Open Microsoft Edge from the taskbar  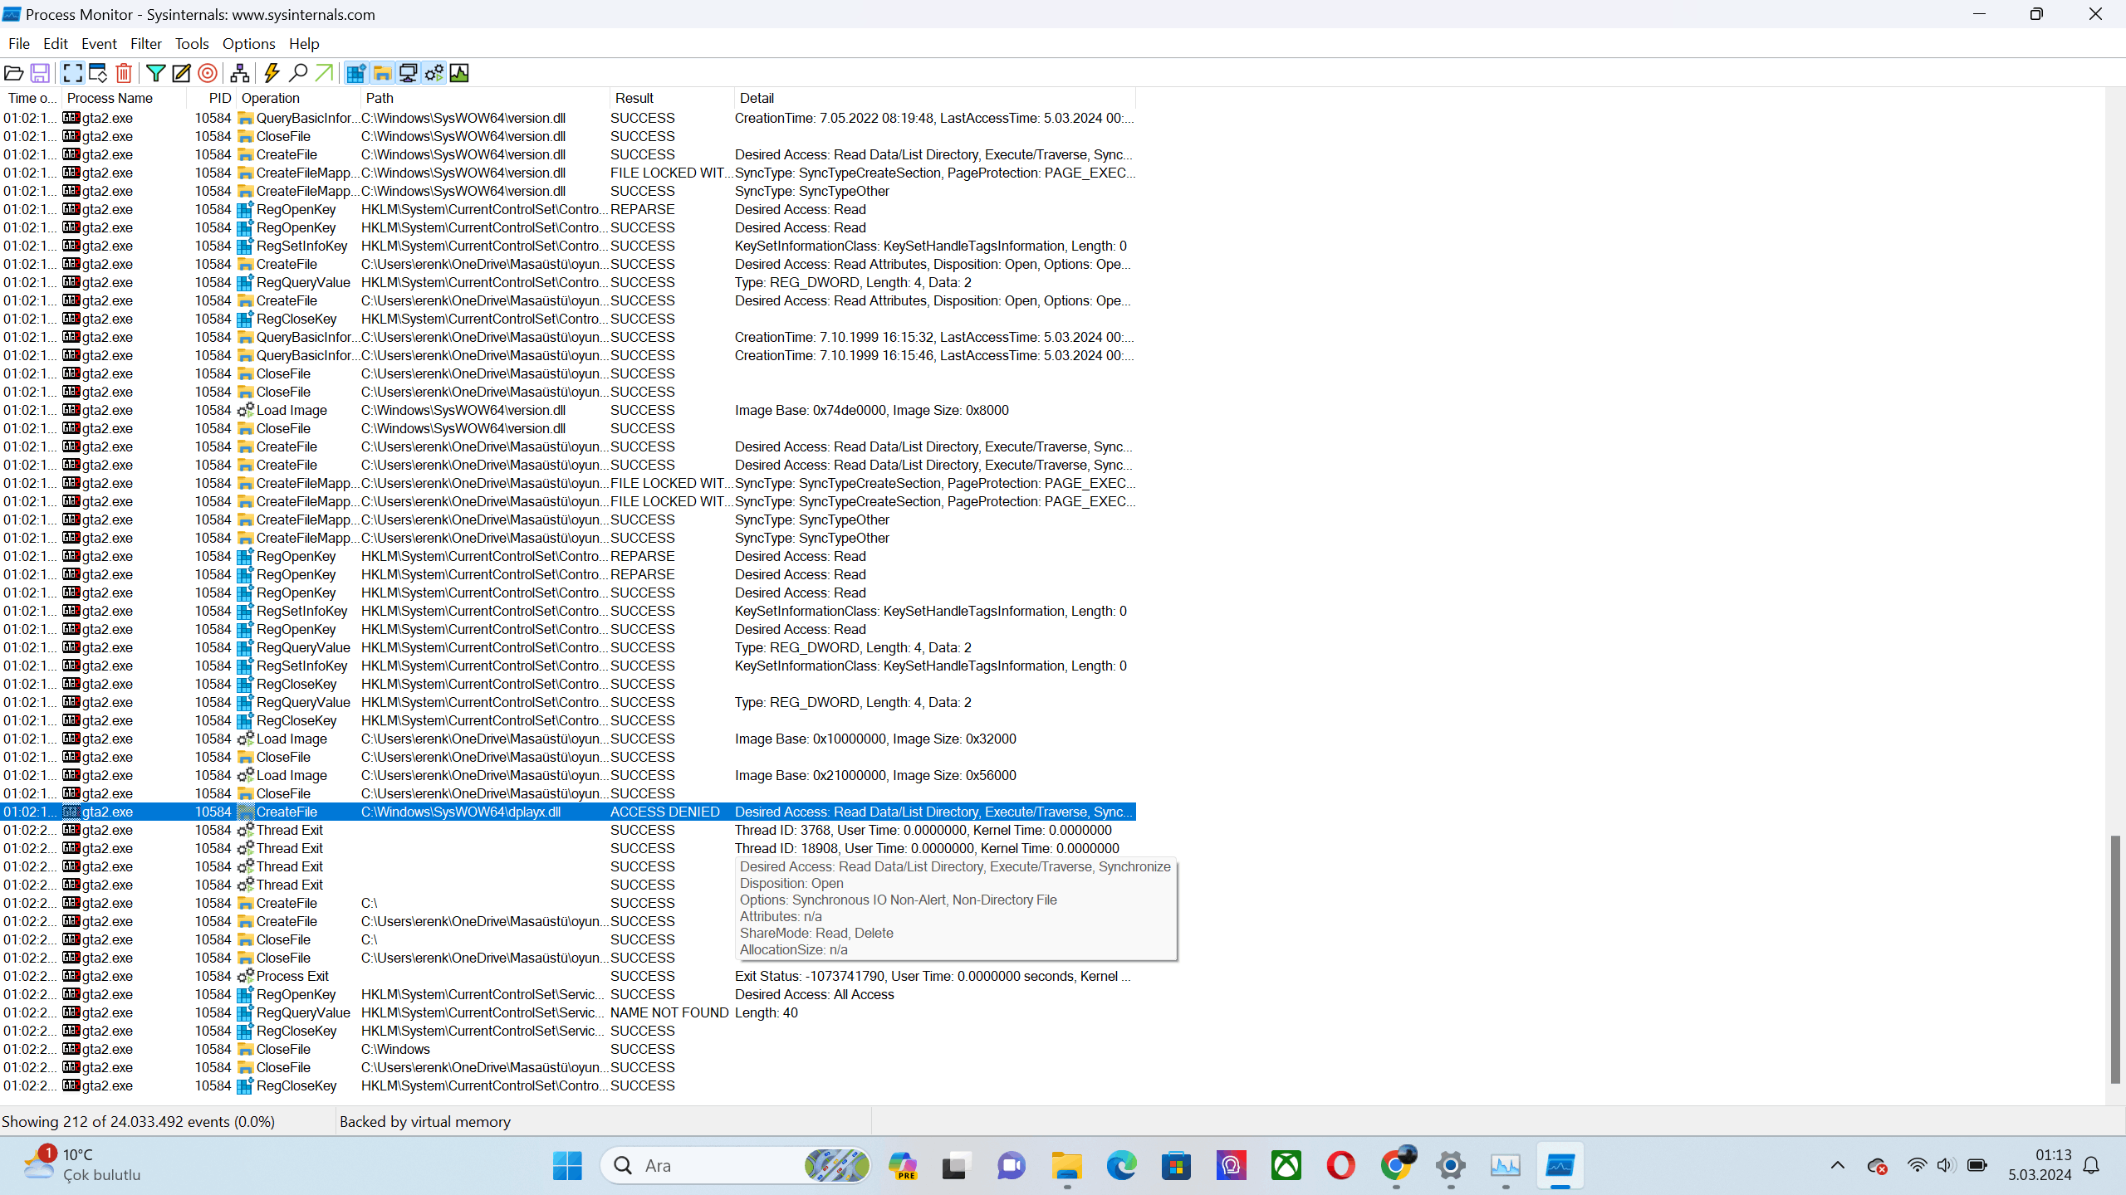pyautogui.click(x=1120, y=1165)
